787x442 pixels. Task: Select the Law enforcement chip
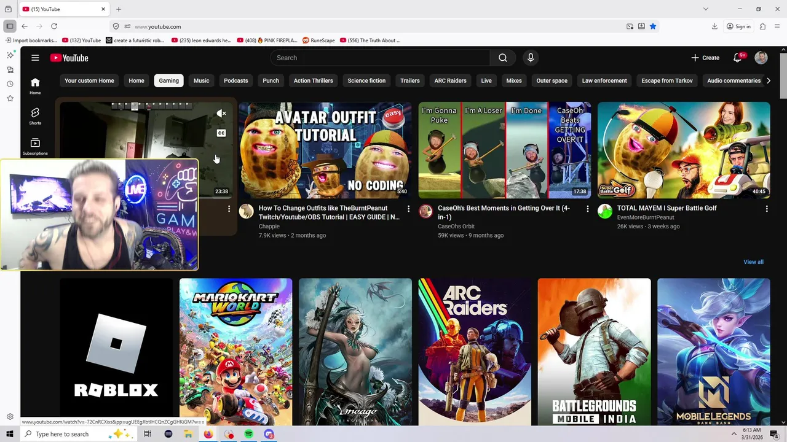coord(604,80)
